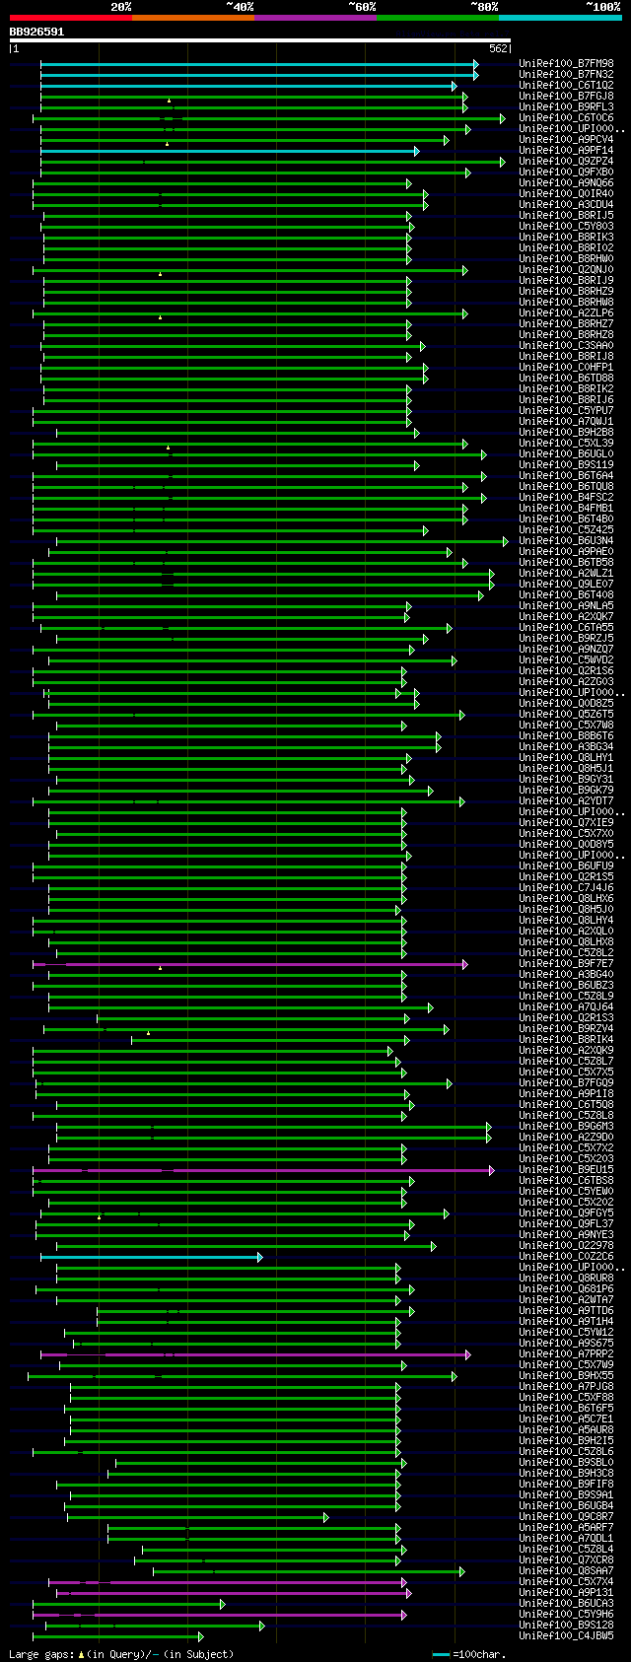This screenshot has width=631, height=1662.
Task: Click UniRef100_A7PRP2 entry
Action: point(566,1354)
